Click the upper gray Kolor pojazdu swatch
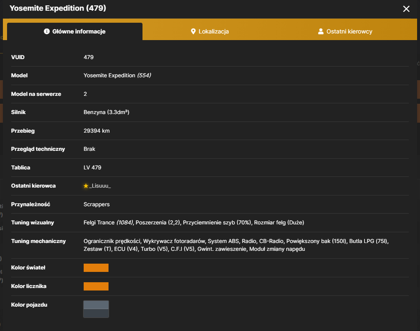The height and width of the screenshot is (331, 420). coord(96,305)
